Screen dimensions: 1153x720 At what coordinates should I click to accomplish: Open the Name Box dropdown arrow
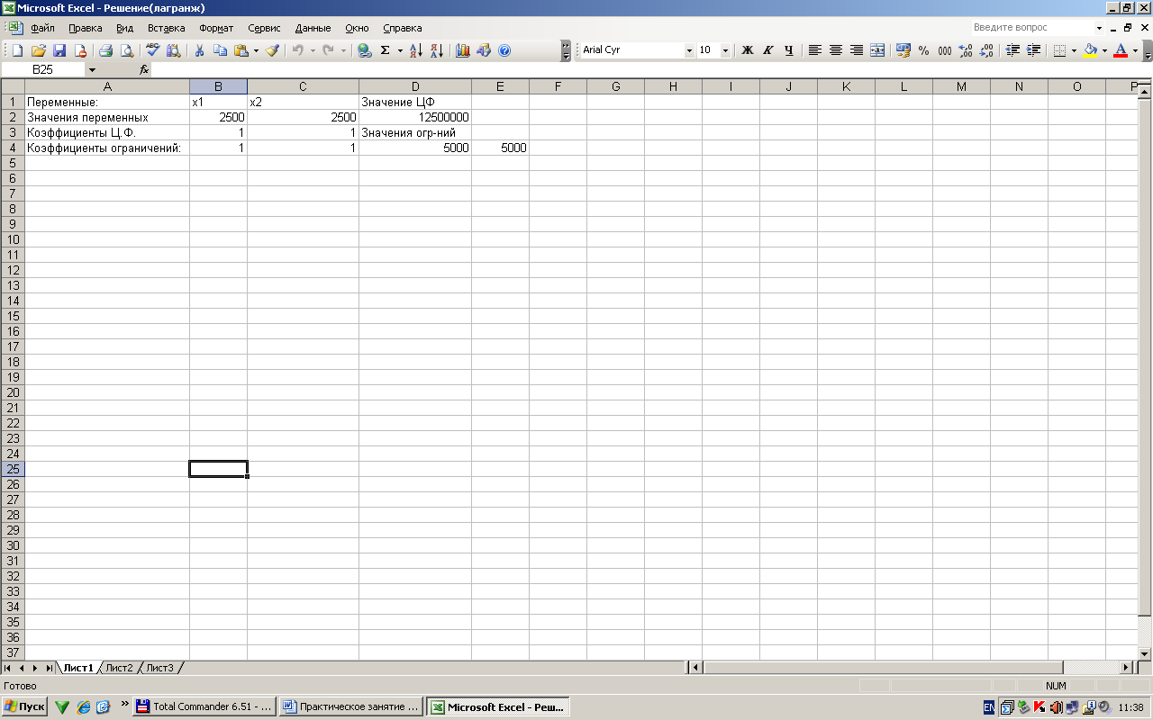[92, 69]
